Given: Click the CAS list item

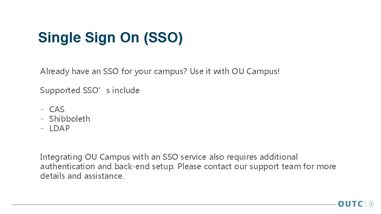Looking at the screenshot, I should tap(57, 109).
